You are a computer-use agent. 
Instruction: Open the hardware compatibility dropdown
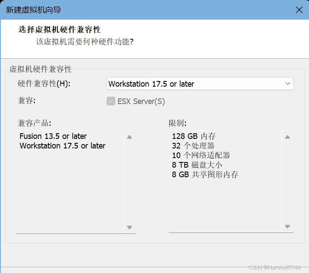click(200, 84)
